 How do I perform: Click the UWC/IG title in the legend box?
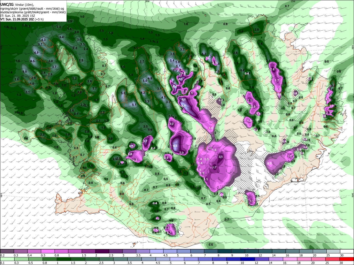(x=7, y=4)
